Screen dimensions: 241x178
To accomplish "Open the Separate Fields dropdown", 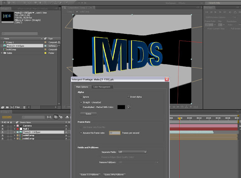I will pos(132,152).
